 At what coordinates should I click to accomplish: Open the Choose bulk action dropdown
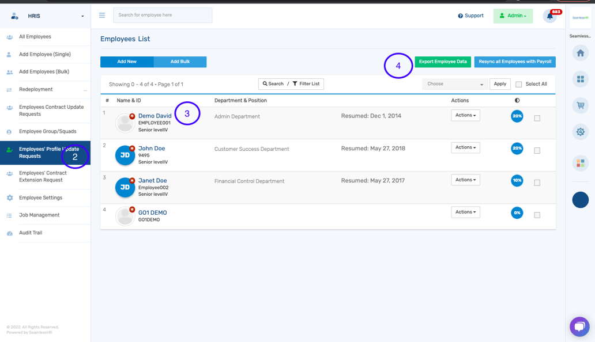(454, 84)
